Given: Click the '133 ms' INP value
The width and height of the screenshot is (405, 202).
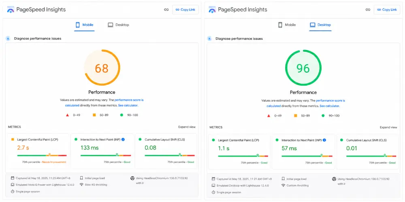Looking at the screenshot, I should (90, 147).
